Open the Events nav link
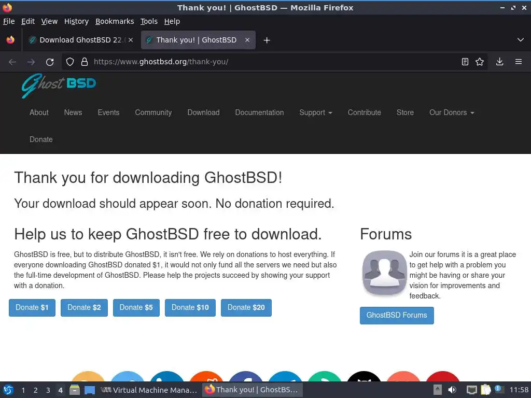The width and height of the screenshot is (531, 398). (109, 112)
